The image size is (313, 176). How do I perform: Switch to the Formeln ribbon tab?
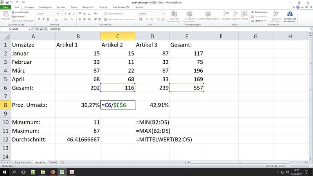coord(61,7)
